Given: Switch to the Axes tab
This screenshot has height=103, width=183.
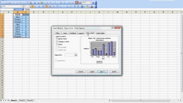Looking at the screenshot, I should (65, 33).
